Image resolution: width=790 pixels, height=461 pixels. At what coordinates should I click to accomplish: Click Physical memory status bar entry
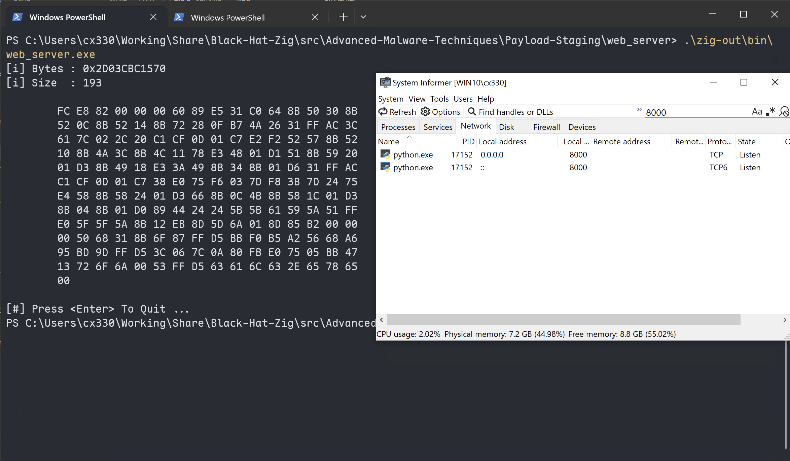coord(504,334)
